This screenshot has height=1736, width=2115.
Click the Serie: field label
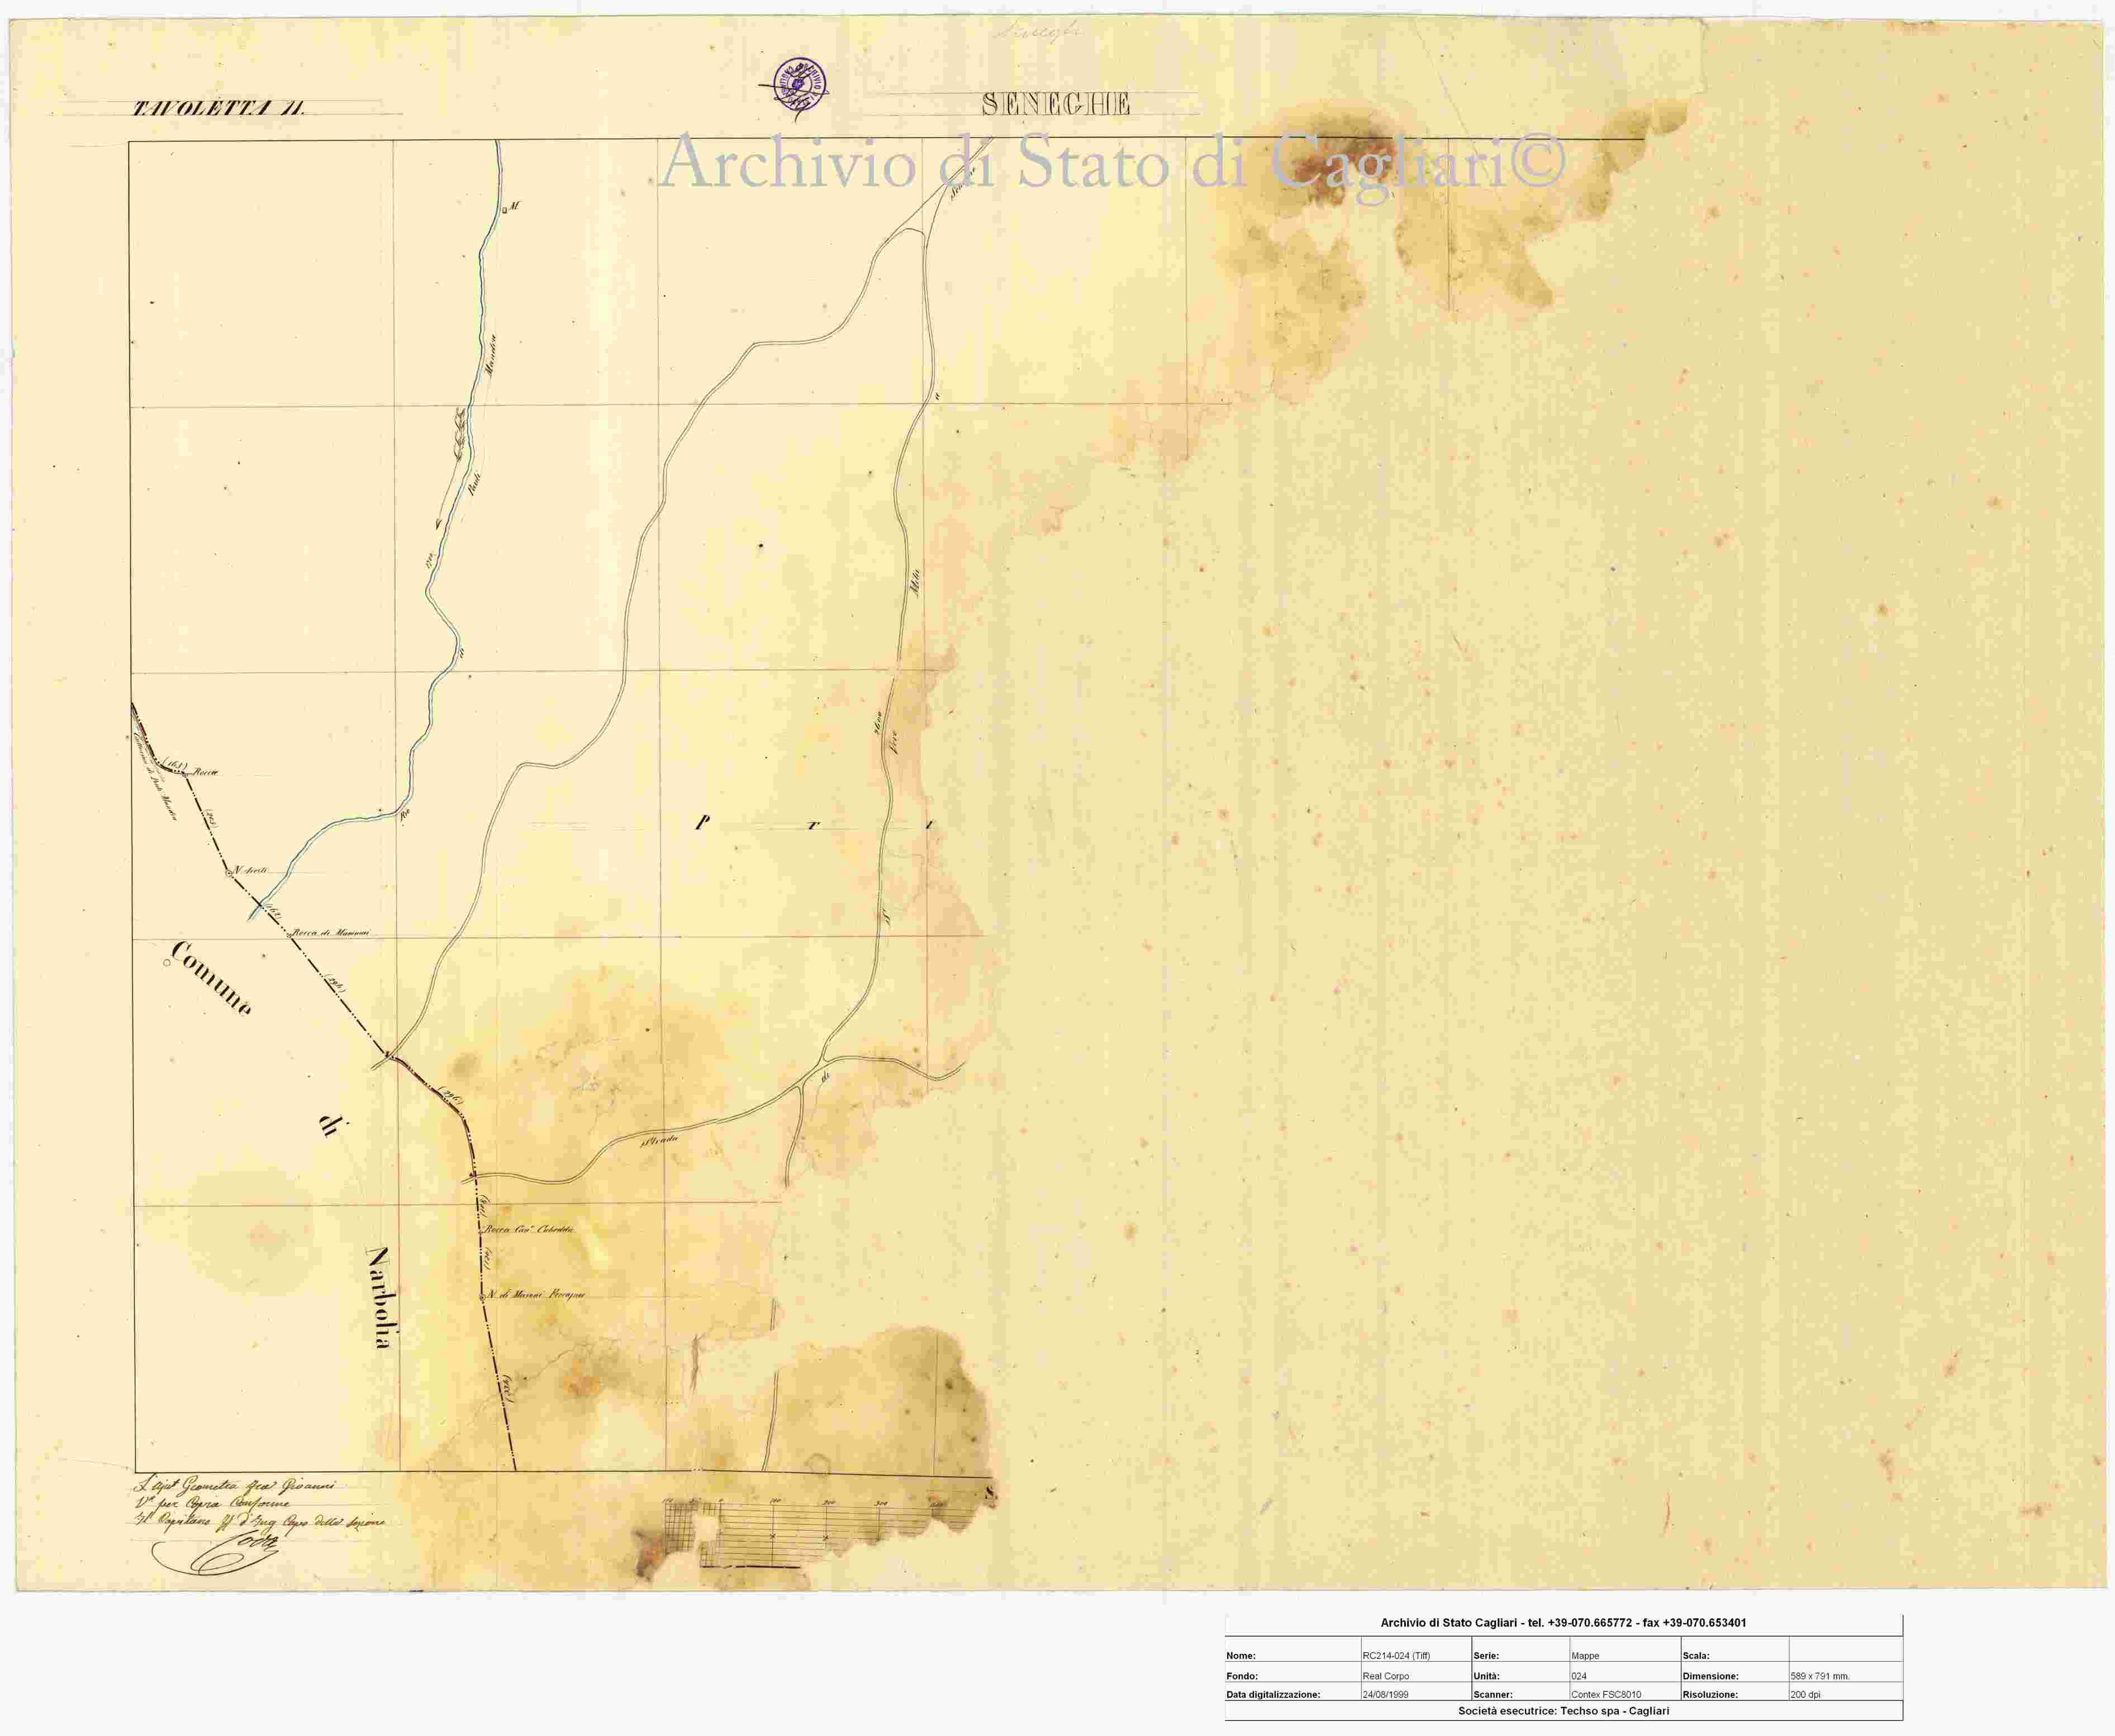(x=1486, y=1656)
